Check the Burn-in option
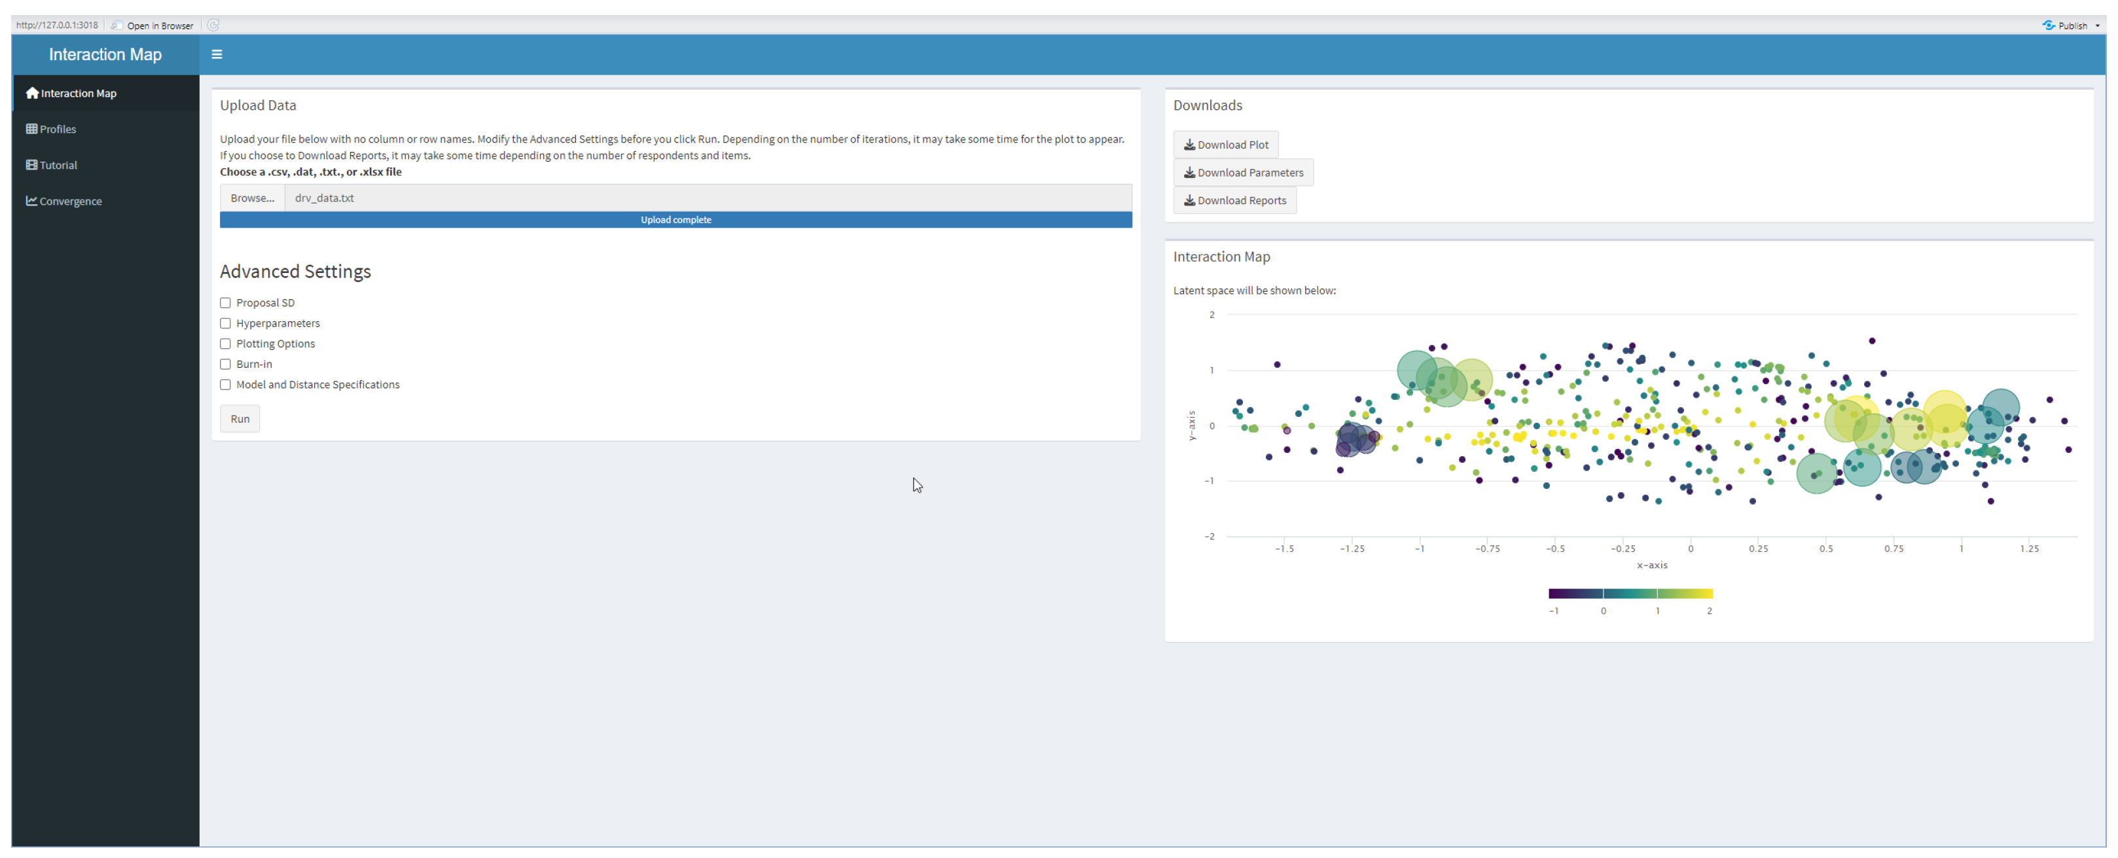The image size is (2118, 858). tap(225, 364)
